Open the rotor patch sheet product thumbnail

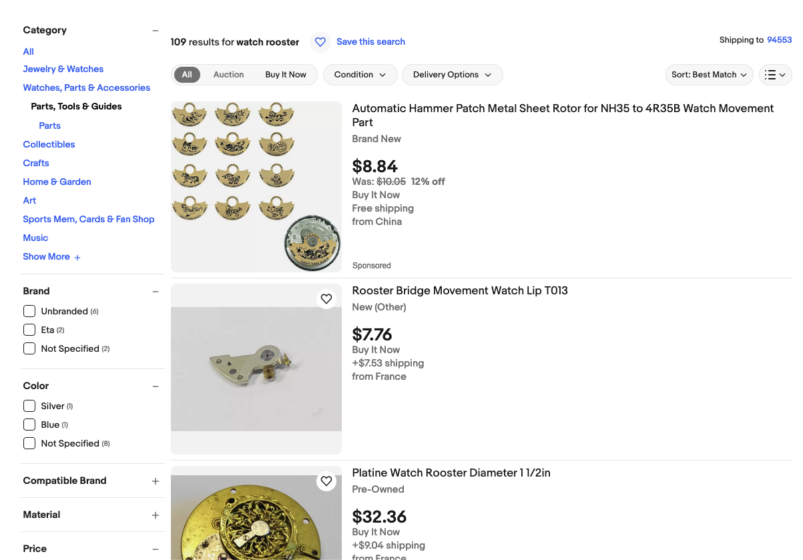[256, 187]
